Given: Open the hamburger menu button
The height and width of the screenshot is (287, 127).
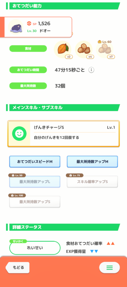Looking at the screenshot, I should 109,268.
